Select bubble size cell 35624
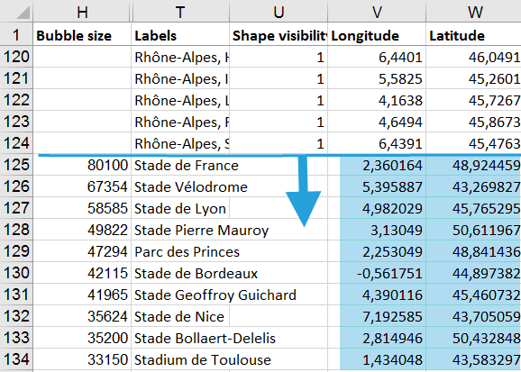Viewport: 521px width, 372px height. pos(82,316)
